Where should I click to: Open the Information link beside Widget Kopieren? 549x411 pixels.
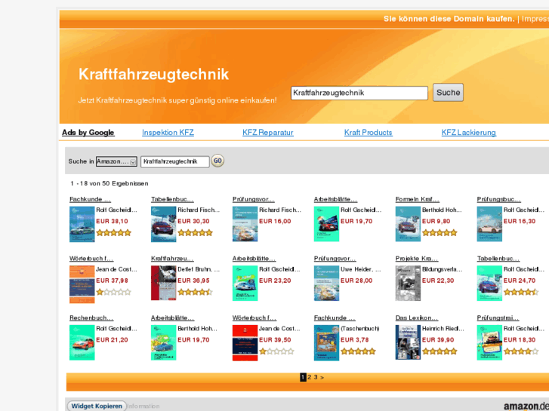click(143, 406)
